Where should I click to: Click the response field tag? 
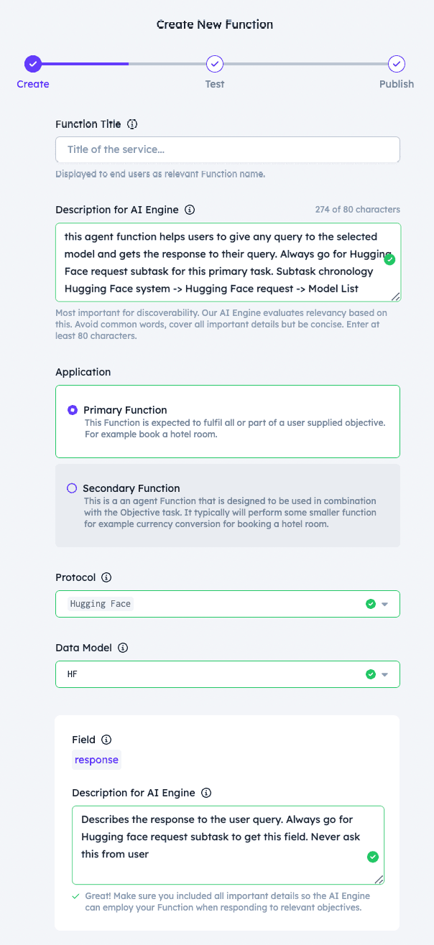click(x=96, y=760)
